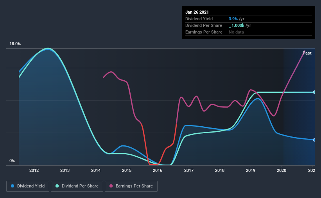321x198 pixels.
Task: Click the tooltip 'Earnings Per Share' row label
Action: 204,32
